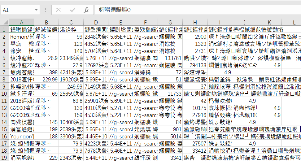Click cell G7 with value 72
The width and height of the screenshot is (301, 161).
pos(170,72)
